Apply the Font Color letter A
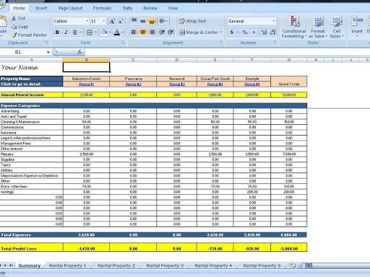Image resolution: width=370 pixels, height=277 pixels. (117, 32)
